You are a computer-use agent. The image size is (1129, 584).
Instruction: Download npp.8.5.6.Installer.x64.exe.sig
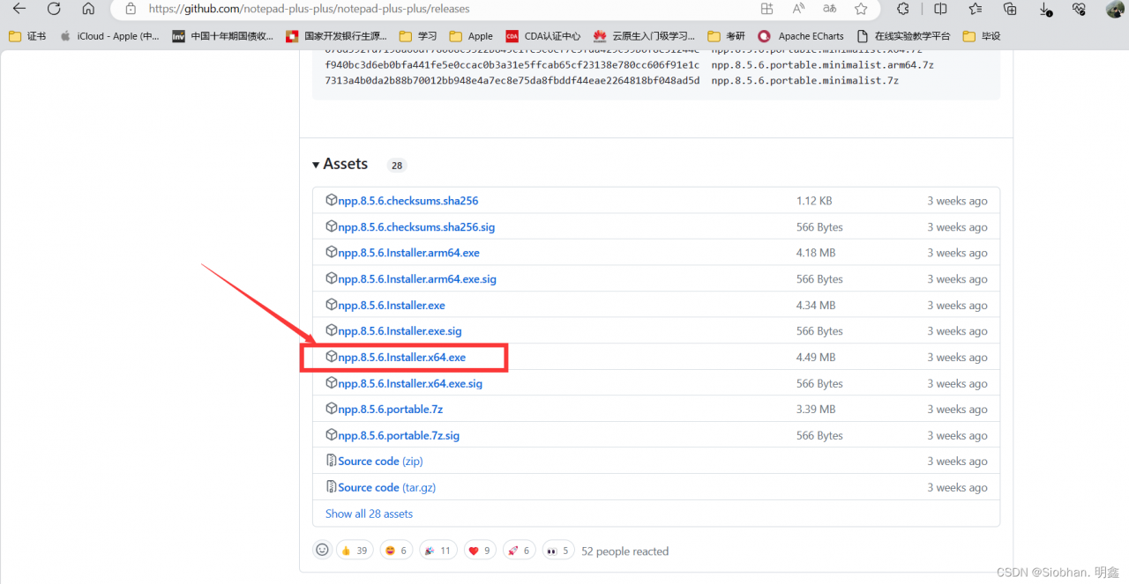410,384
